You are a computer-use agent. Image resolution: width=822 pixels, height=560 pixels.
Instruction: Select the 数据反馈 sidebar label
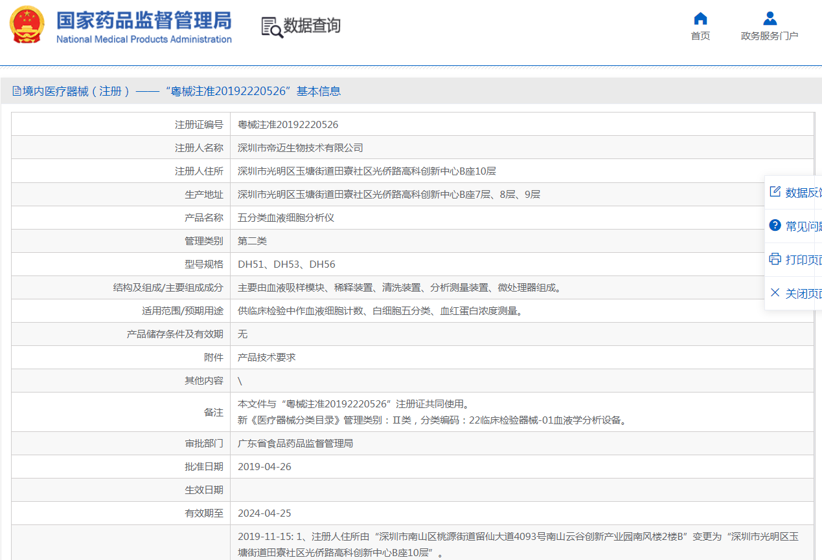pyautogui.click(x=803, y=193)
